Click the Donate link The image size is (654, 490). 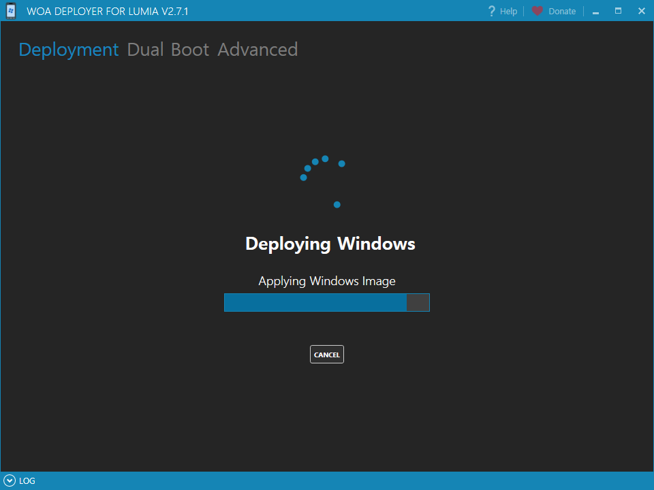click(562, 12)
